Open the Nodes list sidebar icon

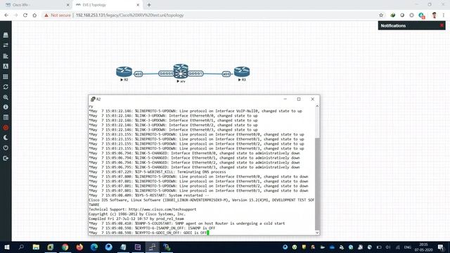(6, 45)
